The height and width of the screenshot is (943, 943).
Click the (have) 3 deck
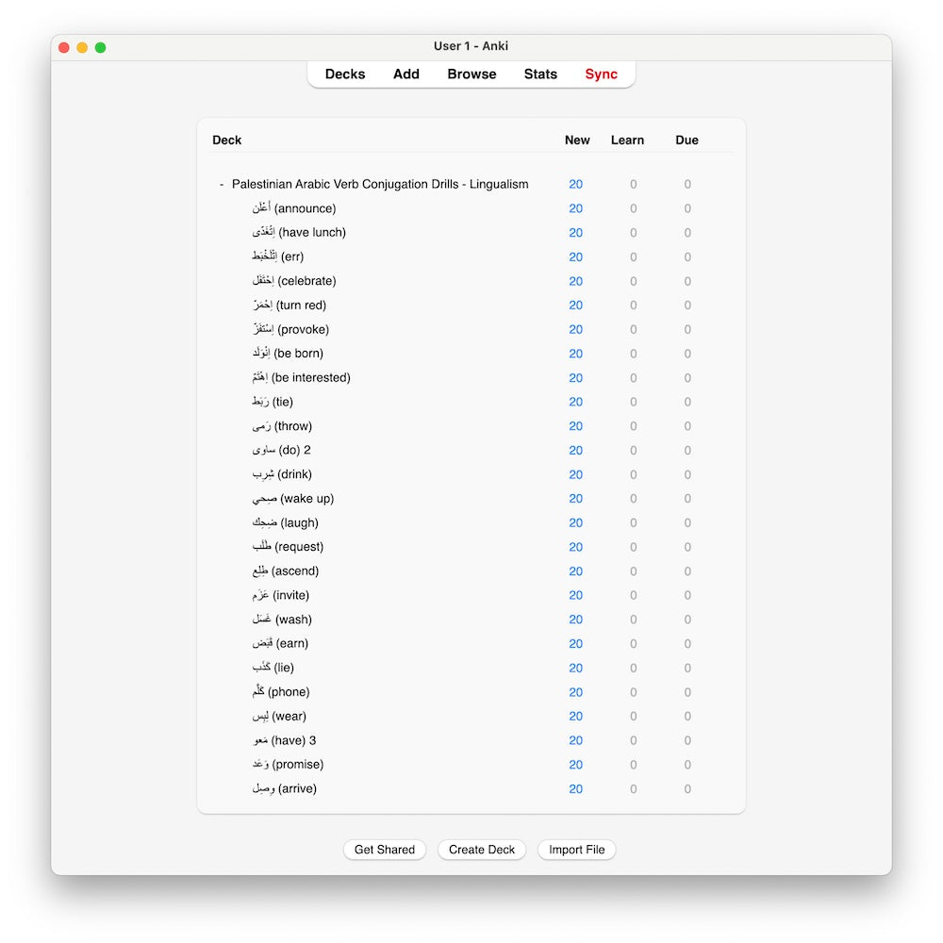click(284, 741)
